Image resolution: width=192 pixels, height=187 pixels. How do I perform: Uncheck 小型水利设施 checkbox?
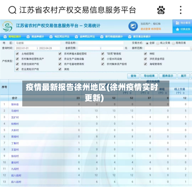[103, 59]
